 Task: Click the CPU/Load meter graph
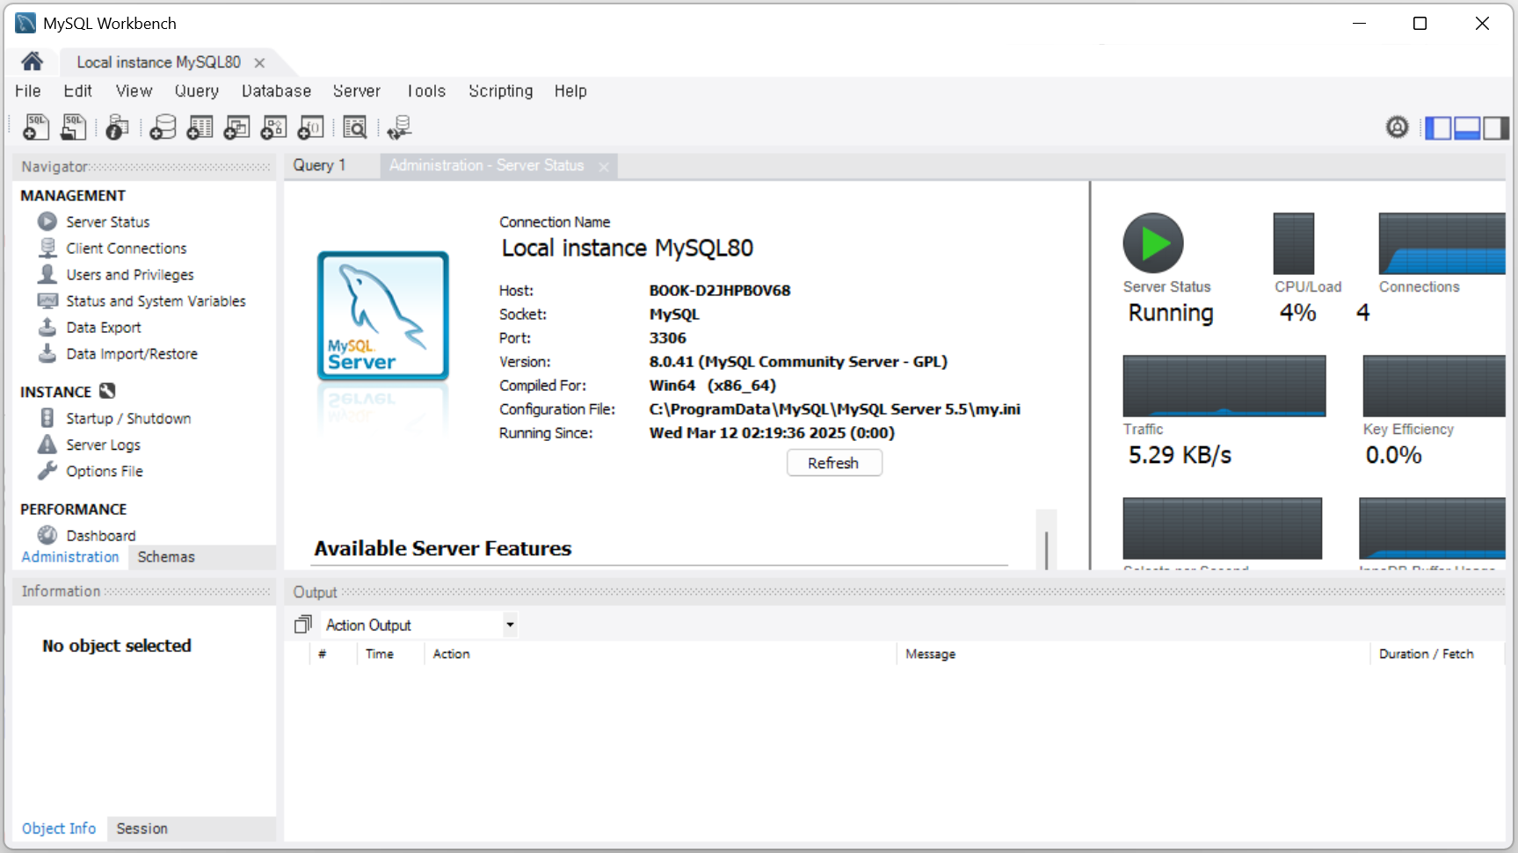1293,243
